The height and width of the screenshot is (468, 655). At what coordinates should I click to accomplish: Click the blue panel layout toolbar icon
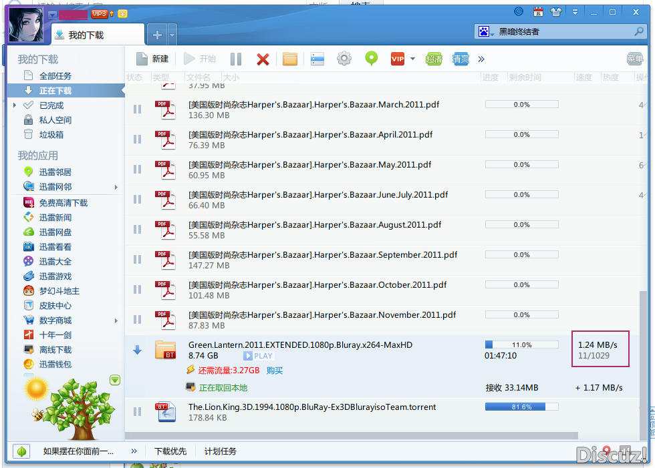pos(317,59)
